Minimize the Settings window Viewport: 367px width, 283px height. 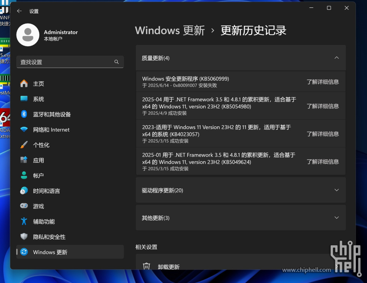tap(311, 8)
